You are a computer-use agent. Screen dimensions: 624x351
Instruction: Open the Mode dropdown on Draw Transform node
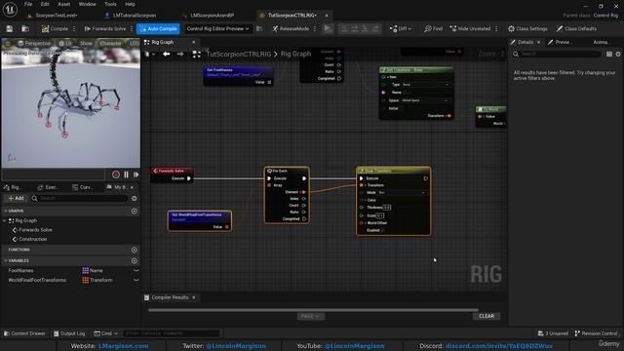tap(402, 193)
